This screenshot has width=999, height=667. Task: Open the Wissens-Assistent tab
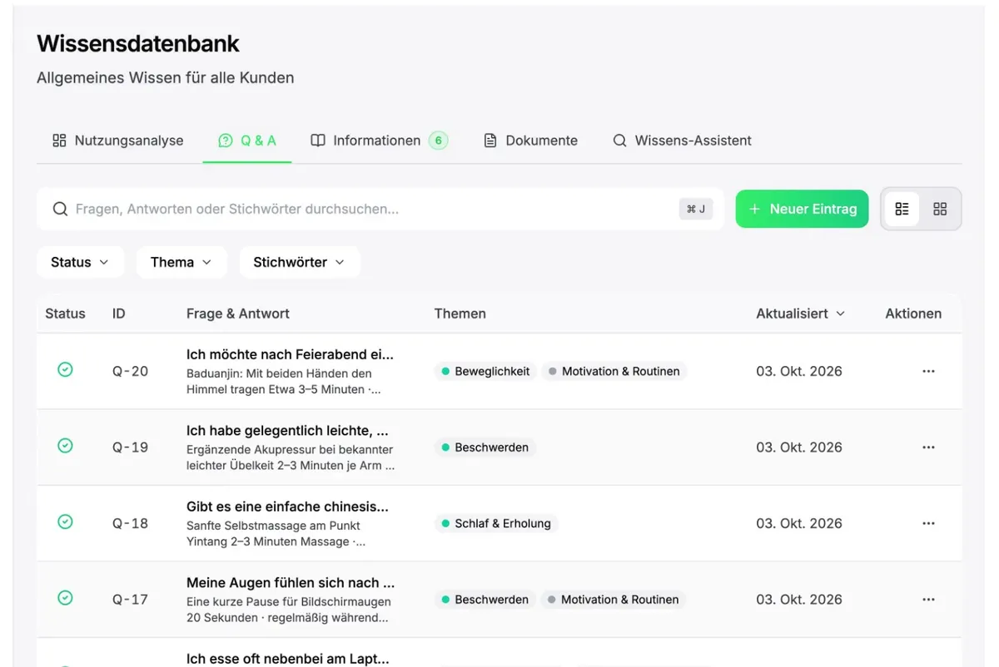click(682, 141)
